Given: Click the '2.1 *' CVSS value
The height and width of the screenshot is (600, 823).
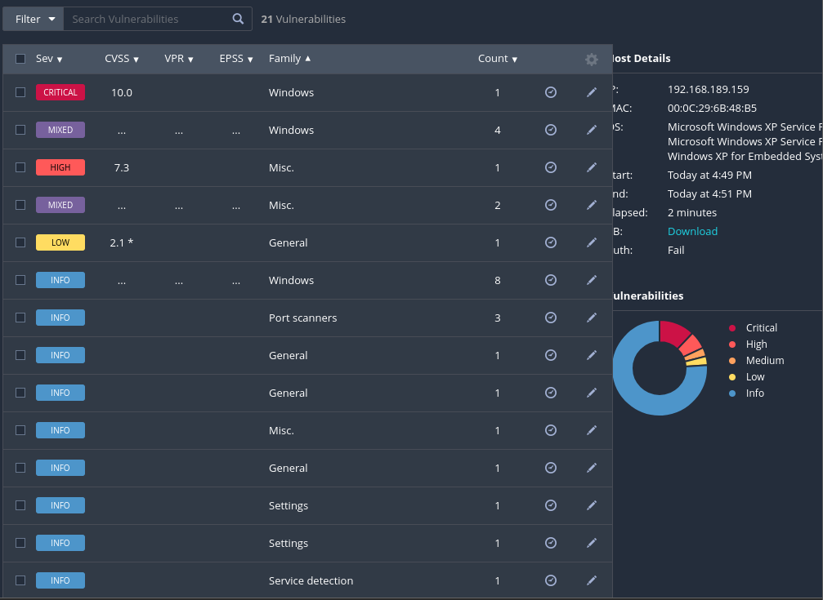Looking at the screenshot, I should point(122,242).
